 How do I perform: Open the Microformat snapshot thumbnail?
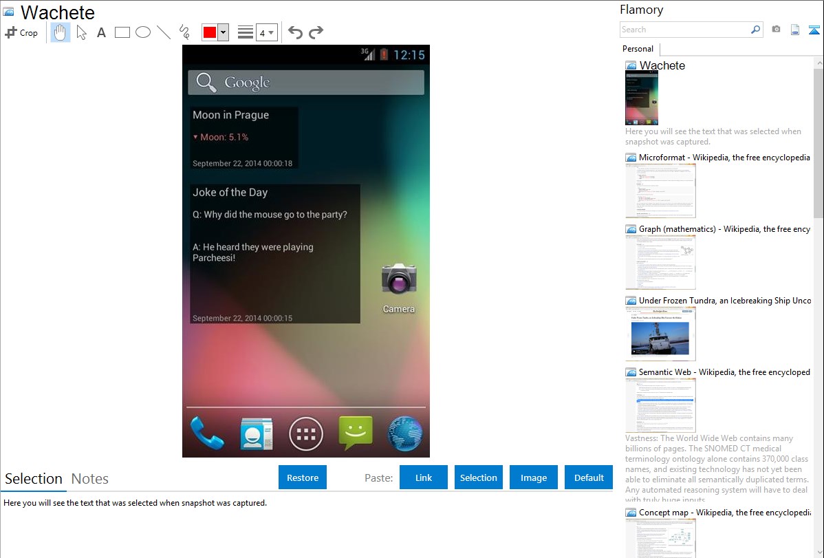coord(660,191)
